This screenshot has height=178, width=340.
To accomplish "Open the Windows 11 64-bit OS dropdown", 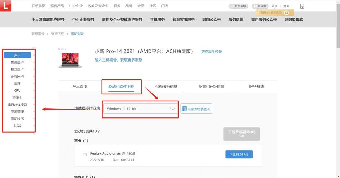I will (x=140, y=109).
